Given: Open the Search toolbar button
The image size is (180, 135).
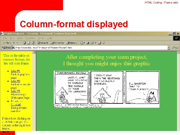Looking at the screenshot, I should 42,43.
